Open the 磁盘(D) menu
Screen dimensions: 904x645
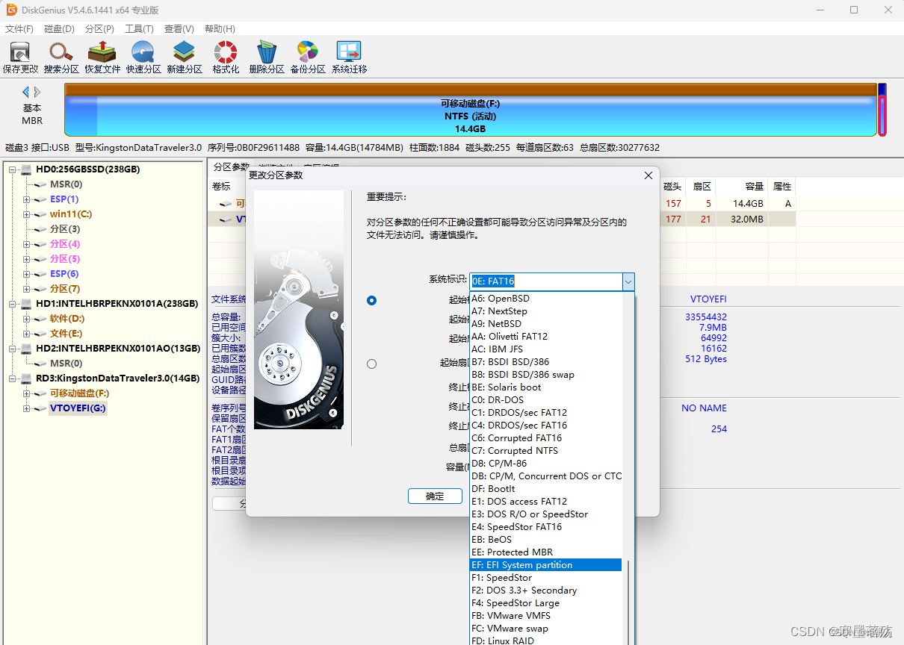60,29
